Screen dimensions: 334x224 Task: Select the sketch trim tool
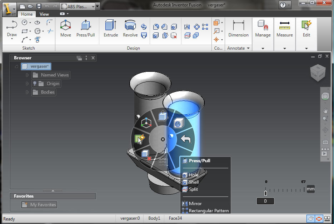click(x=50, y=31)
